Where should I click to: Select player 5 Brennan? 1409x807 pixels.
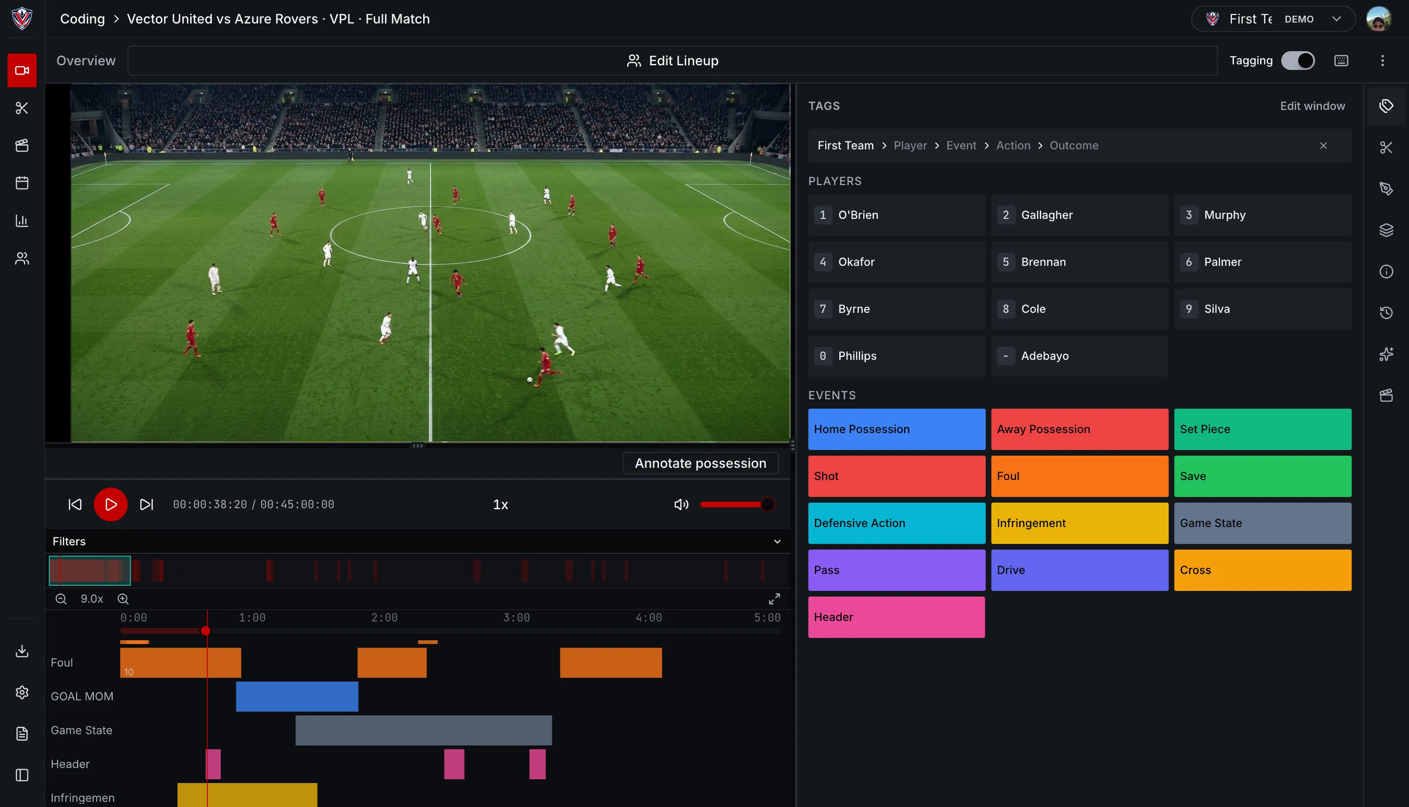pos(1079,262)
